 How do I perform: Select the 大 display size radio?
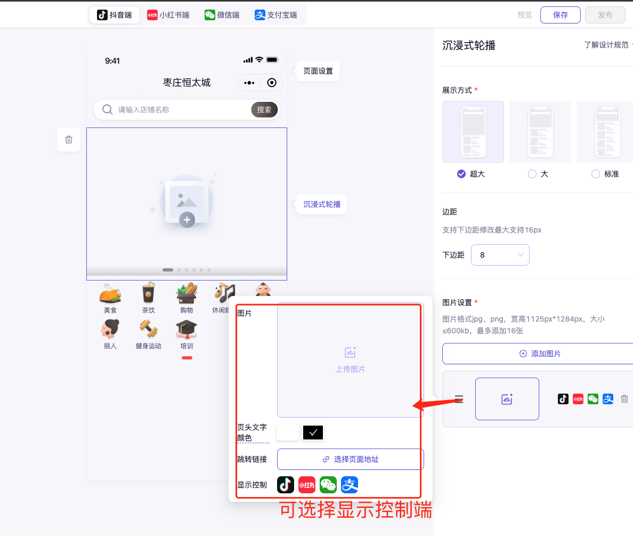point(532,174)
